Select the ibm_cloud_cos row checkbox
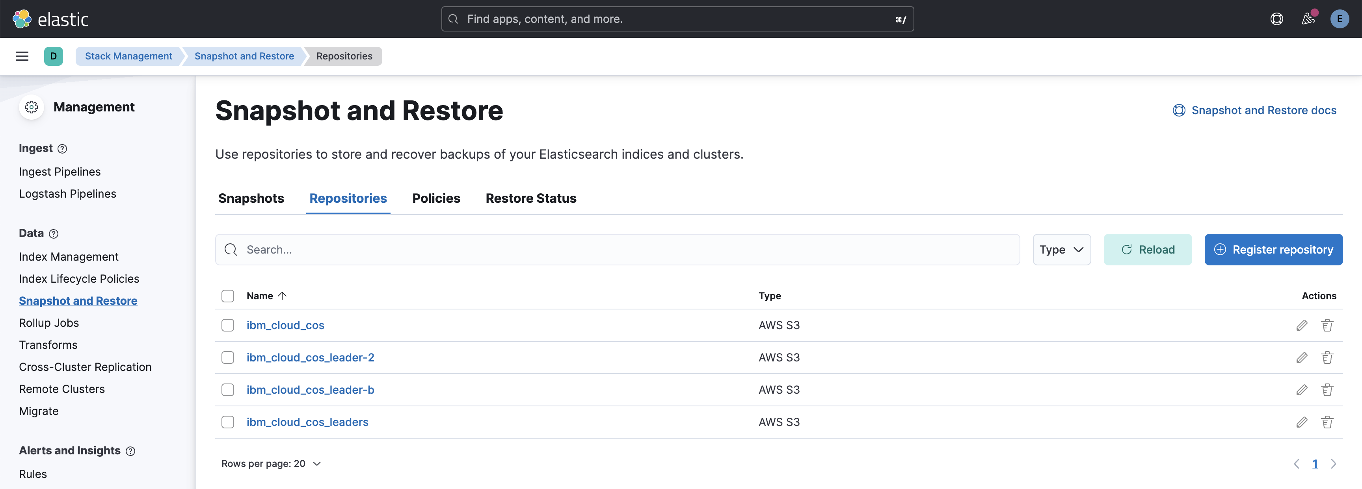This screenshot has height=489, width=1362. (227, 325)
